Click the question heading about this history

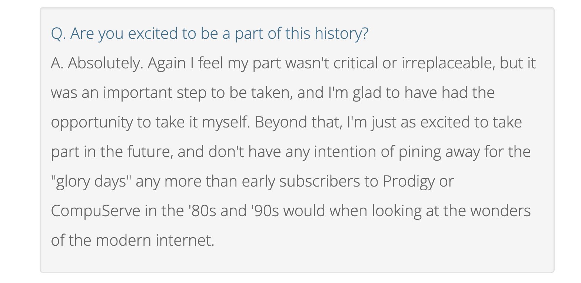tap(209, 34)
